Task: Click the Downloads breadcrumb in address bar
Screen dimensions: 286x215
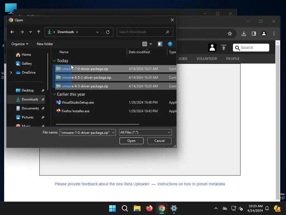Action: (66, 32)
